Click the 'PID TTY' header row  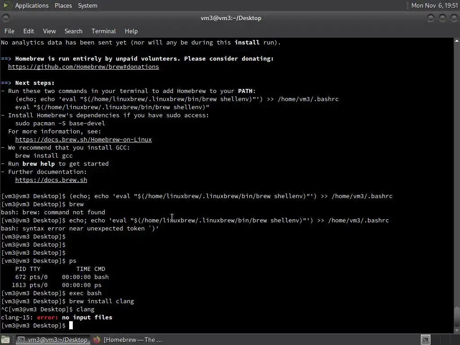60,269
